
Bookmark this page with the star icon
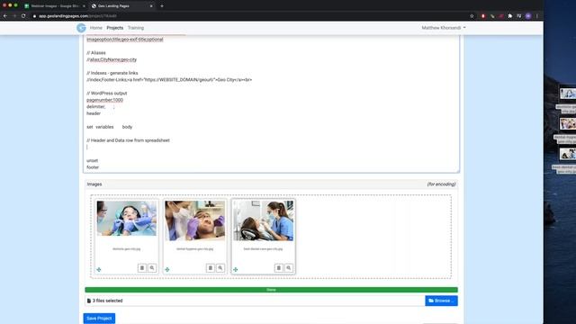[x=472, y=16]
